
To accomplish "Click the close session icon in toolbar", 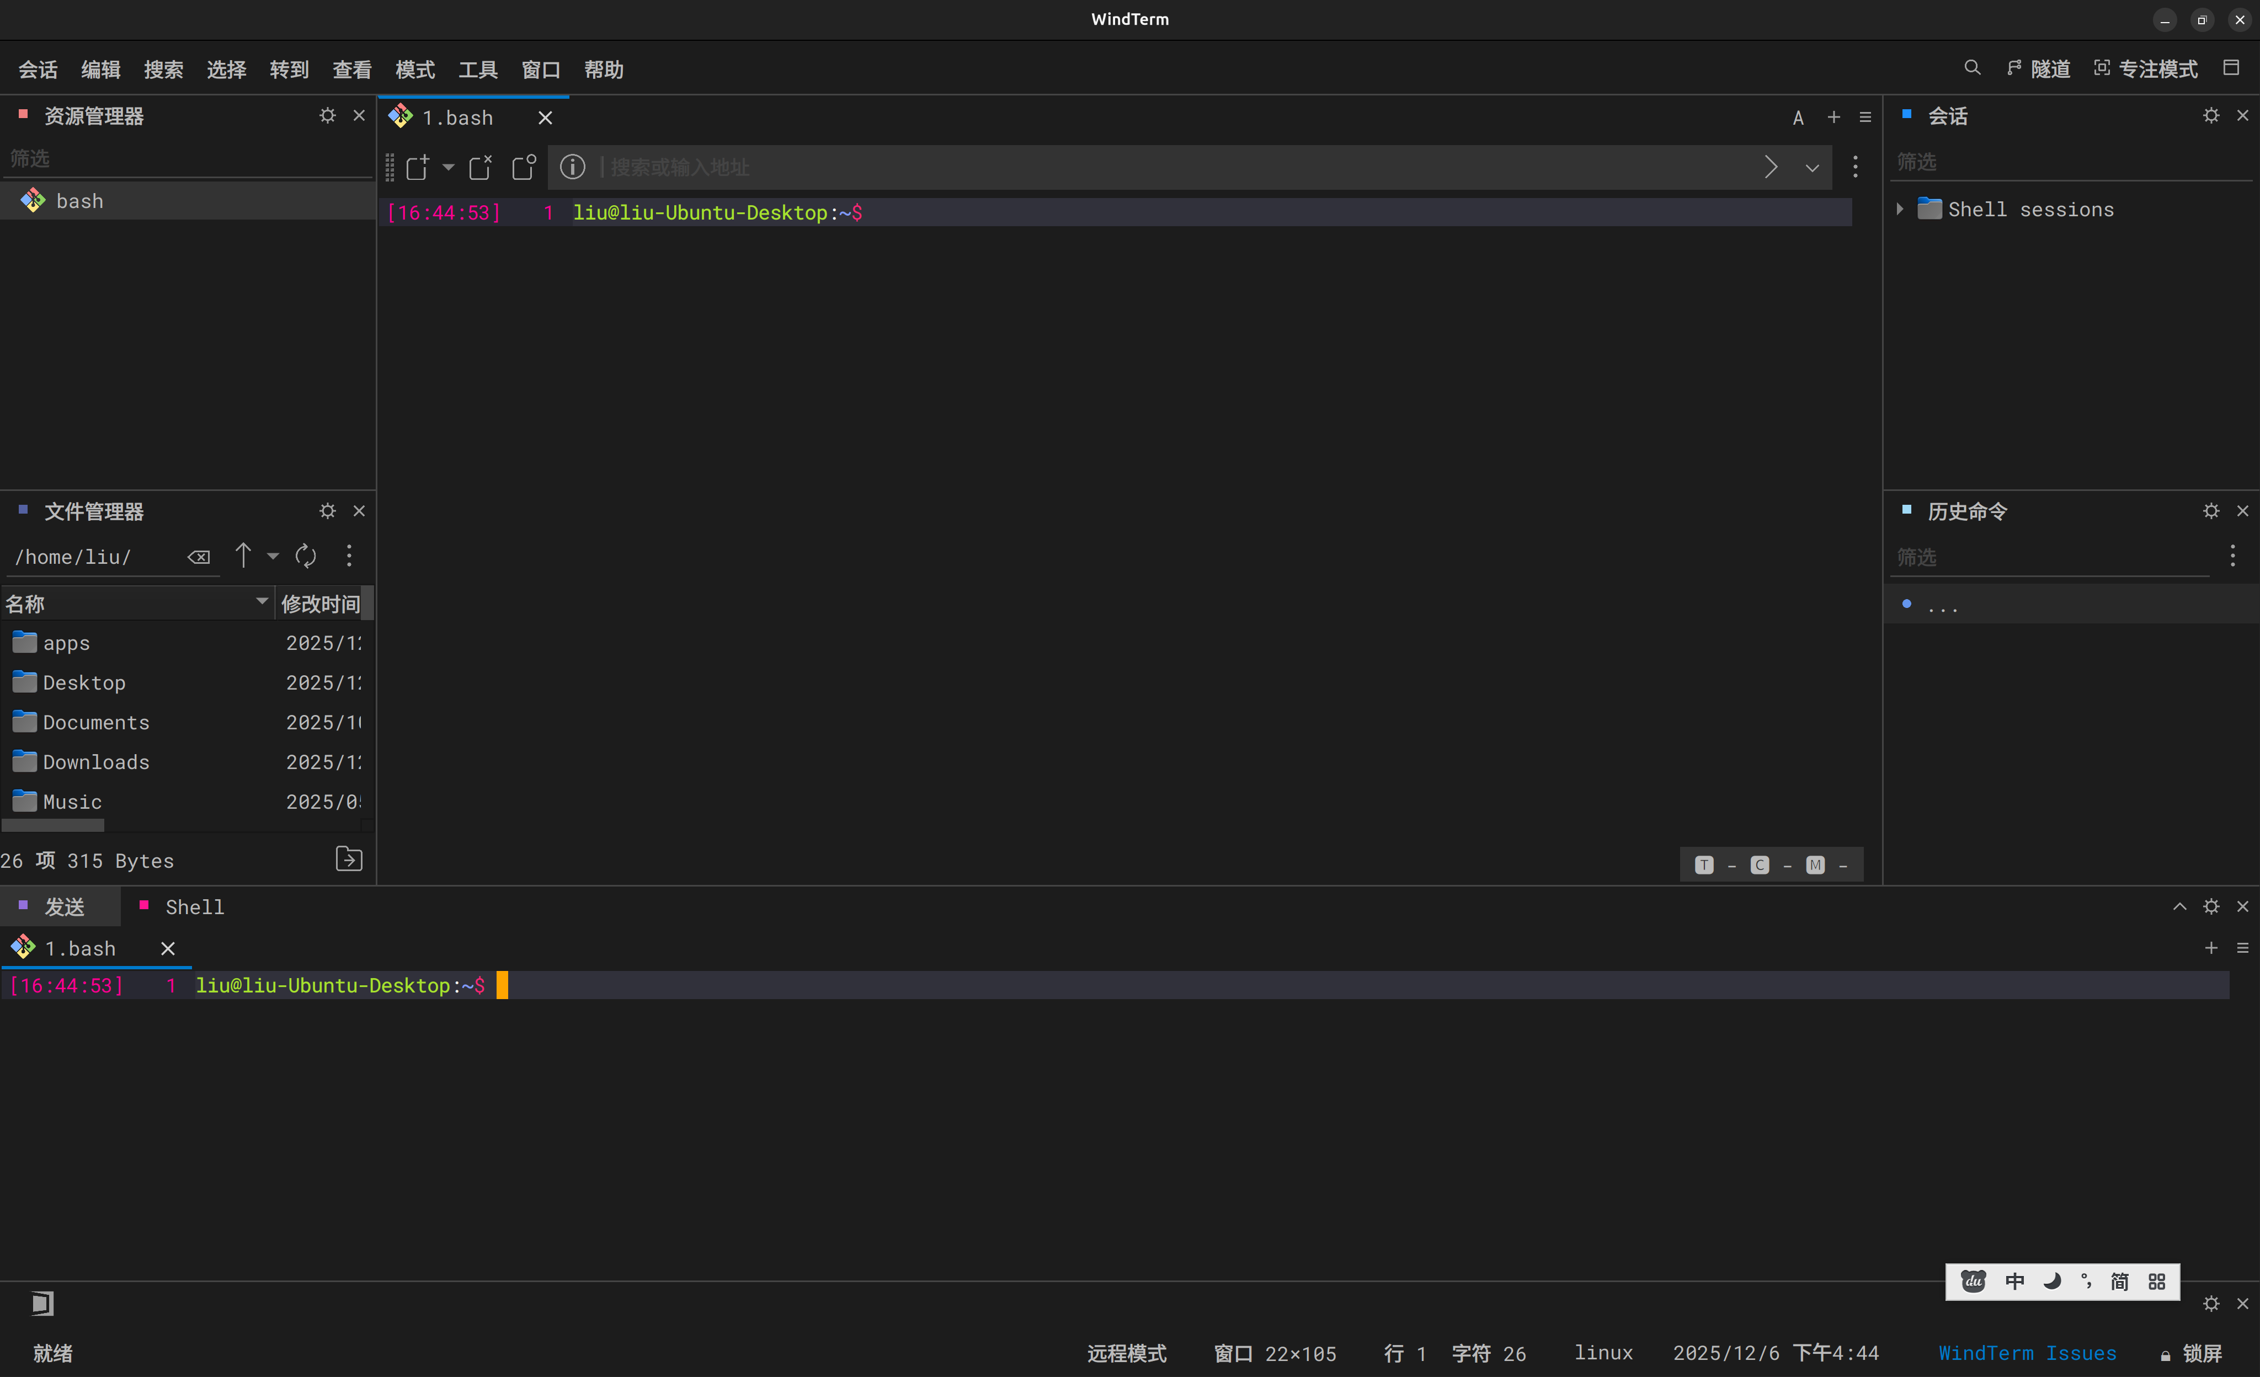I will (479, 167).
